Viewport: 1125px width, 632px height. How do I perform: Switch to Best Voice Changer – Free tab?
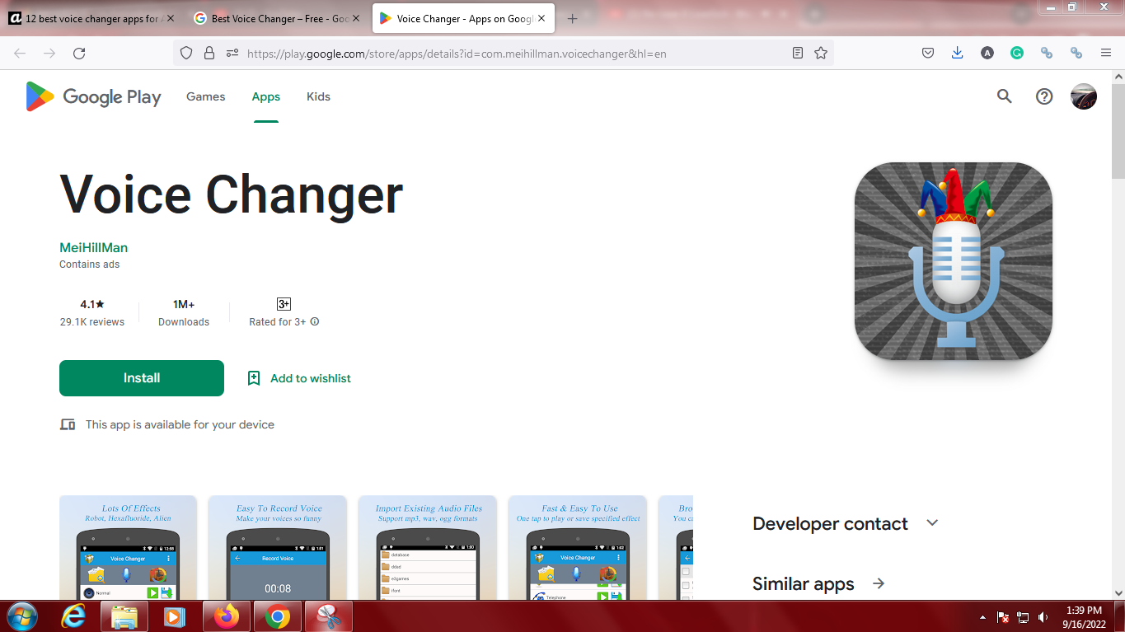tap(279, 19)
